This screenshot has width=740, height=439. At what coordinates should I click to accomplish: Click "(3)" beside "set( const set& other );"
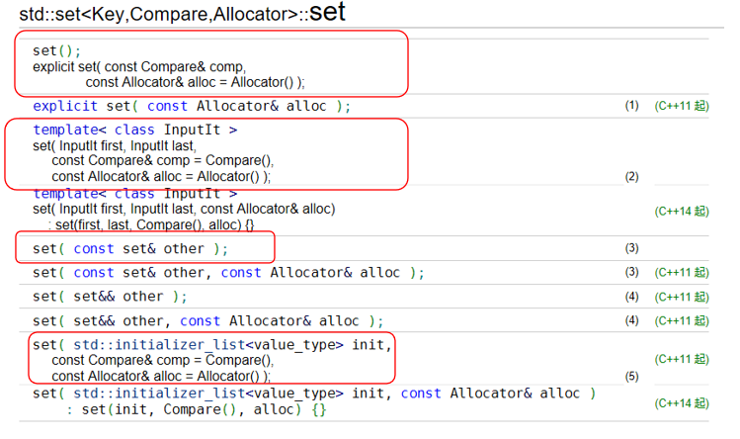point(631,248)
